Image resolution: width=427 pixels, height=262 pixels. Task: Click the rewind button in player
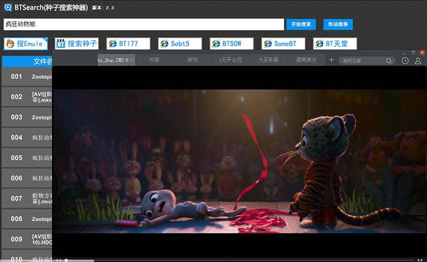tap(58, 260)
